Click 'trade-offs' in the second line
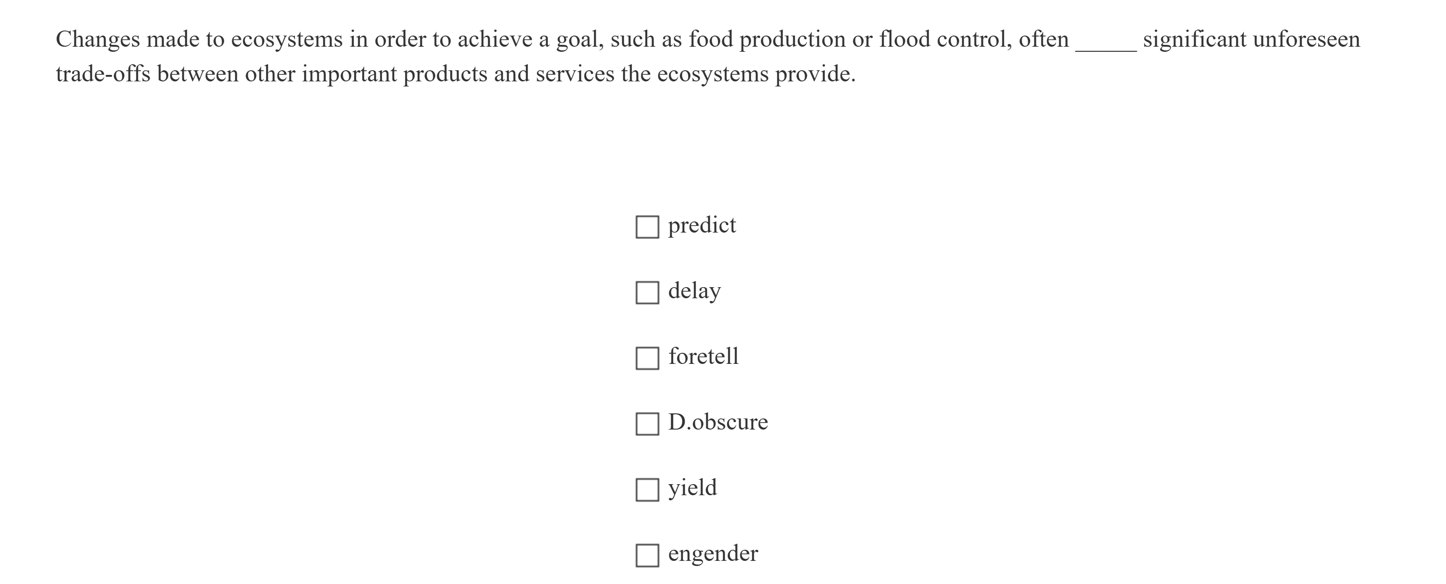The height and width of the screenshot is (584, 1446). 103,74
